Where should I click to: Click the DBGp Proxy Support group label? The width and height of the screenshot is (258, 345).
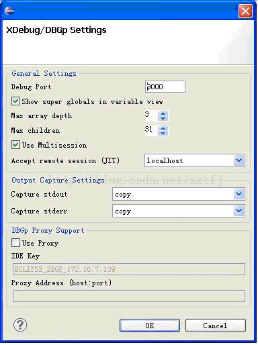pyautogui.click(x=48, y=230)
